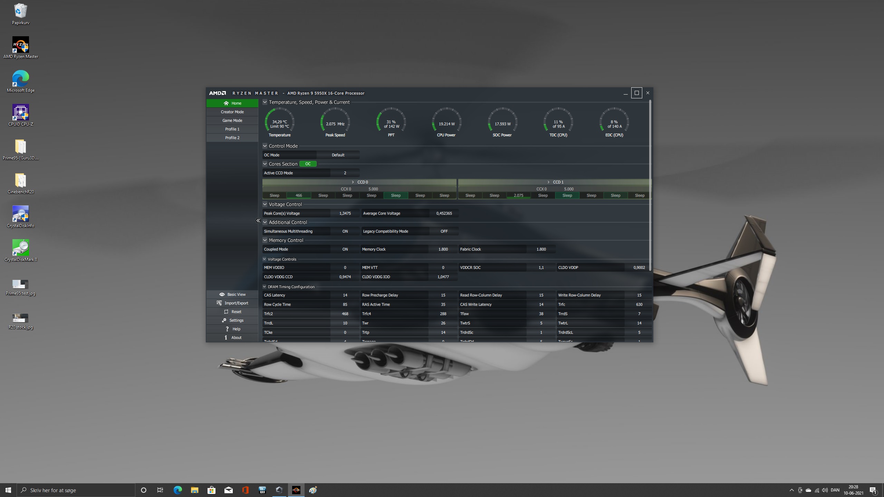
Task: Open the R20 stock.jpg file
Action: pos(20,321)
